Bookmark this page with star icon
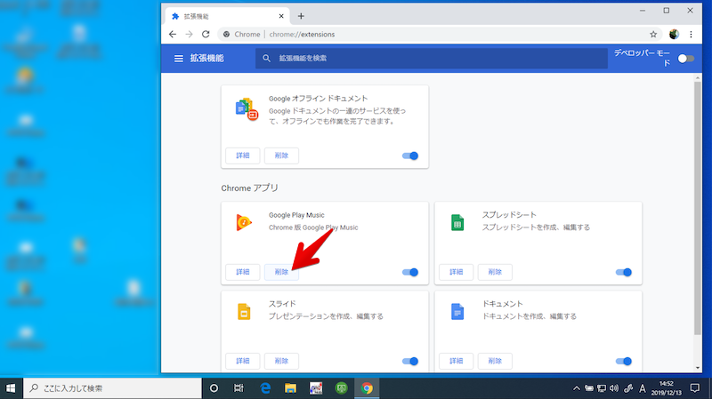The height and width of the screenshot is (399, 712). [653, 34]
